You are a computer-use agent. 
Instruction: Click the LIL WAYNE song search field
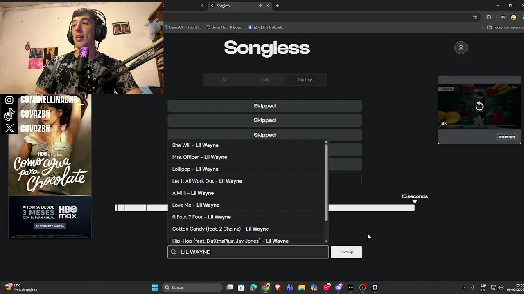[248, 252]
